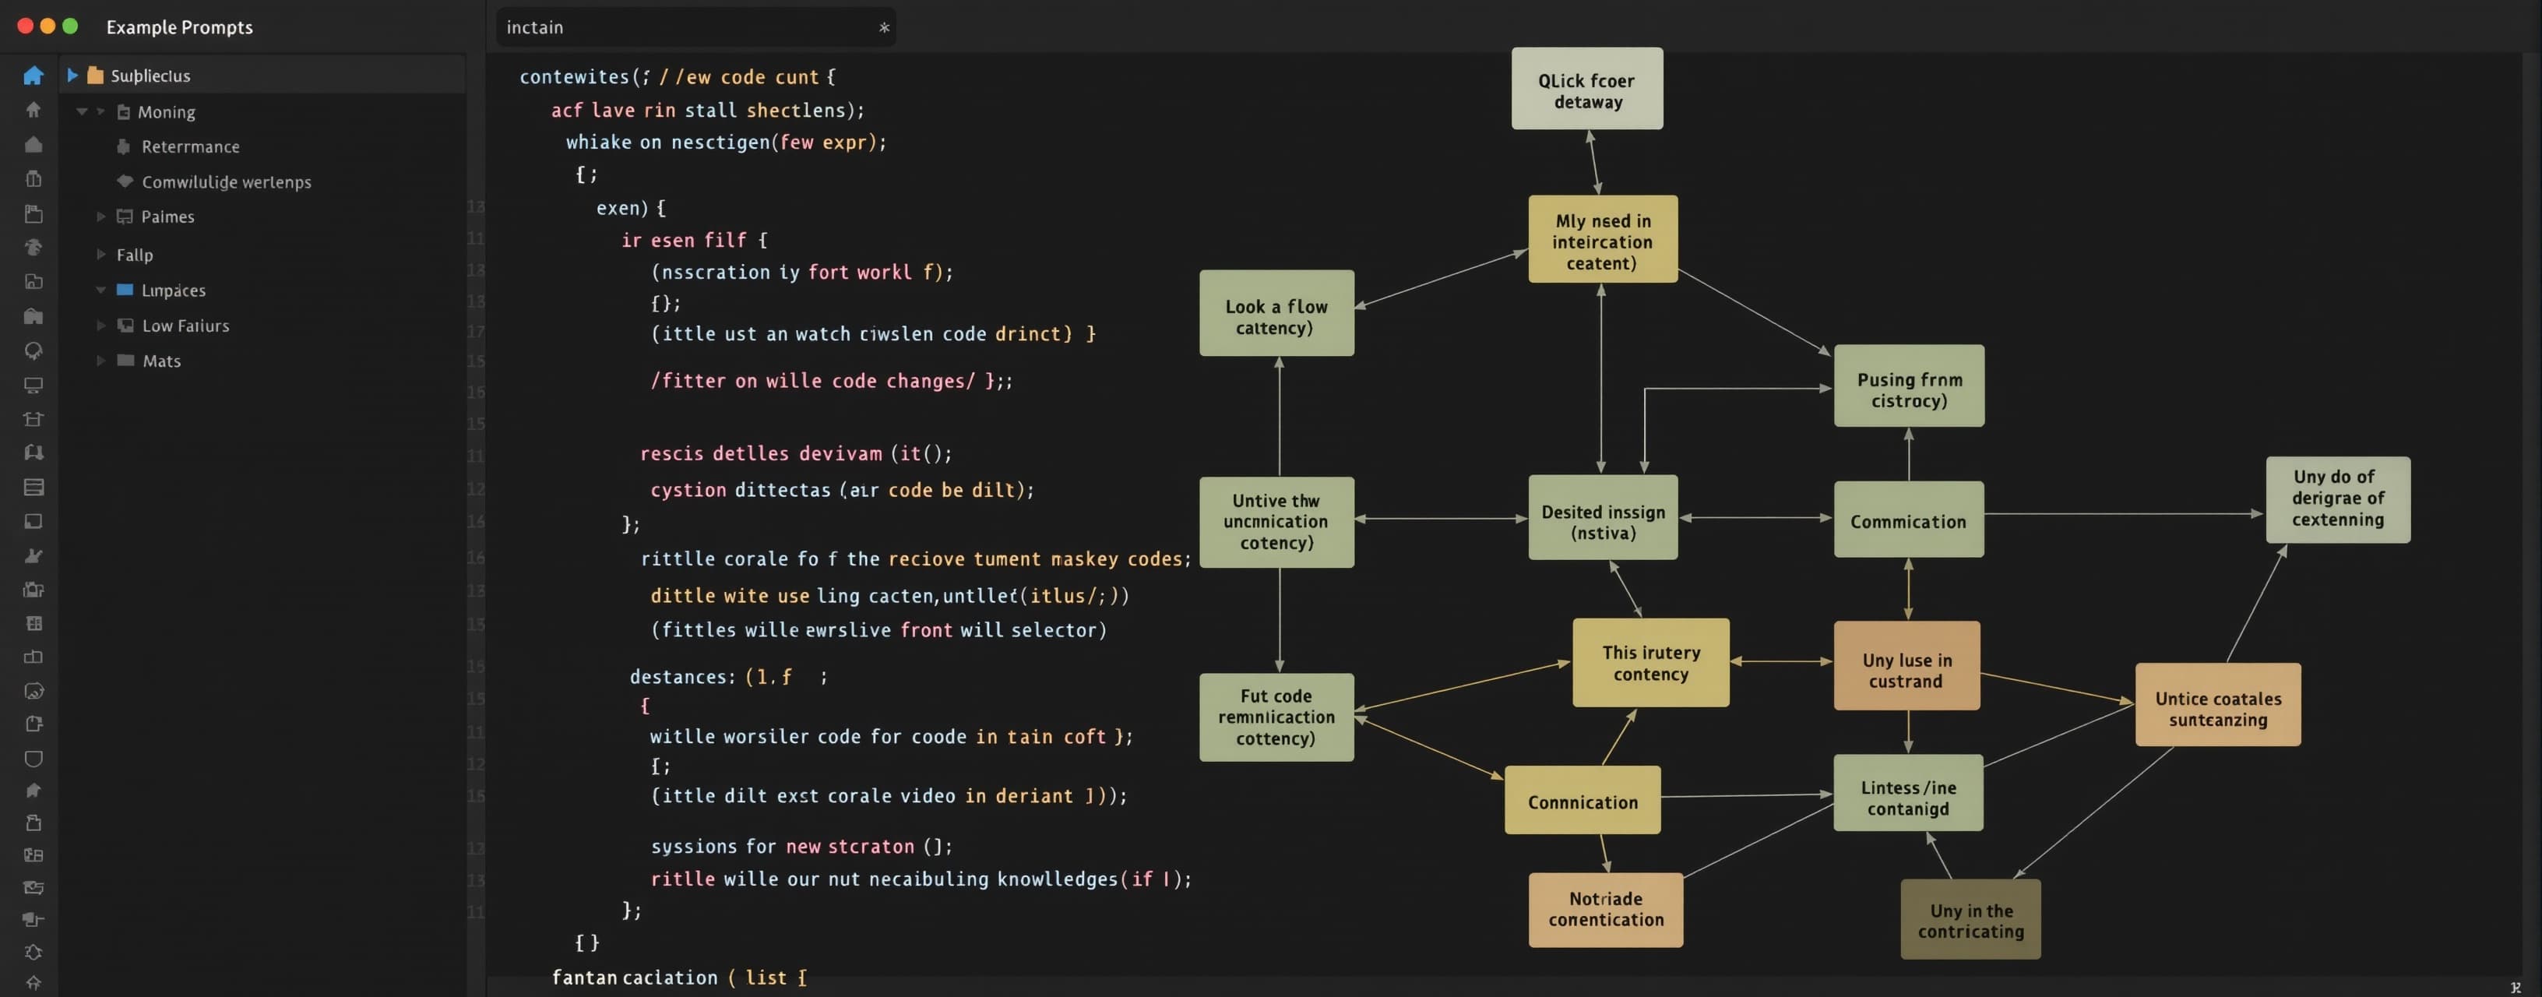This screenshot has width=2542, height=997.
Task: Select Comwilulide werlenps in the tree
Action: click(x=226, y=181)
